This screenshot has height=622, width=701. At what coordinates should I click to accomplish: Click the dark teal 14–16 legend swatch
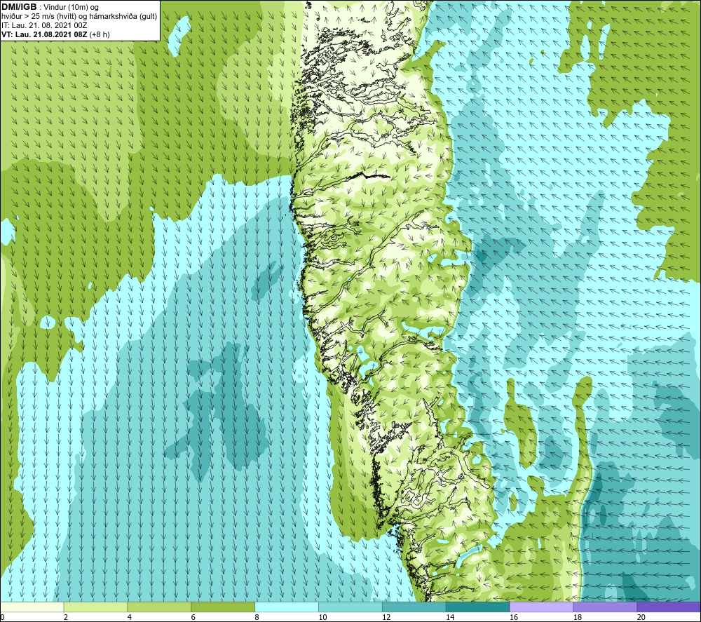pos(478,607)
